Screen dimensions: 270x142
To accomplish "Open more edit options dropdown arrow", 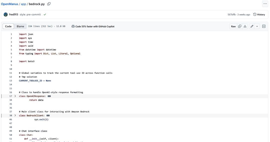I will 256,26.
